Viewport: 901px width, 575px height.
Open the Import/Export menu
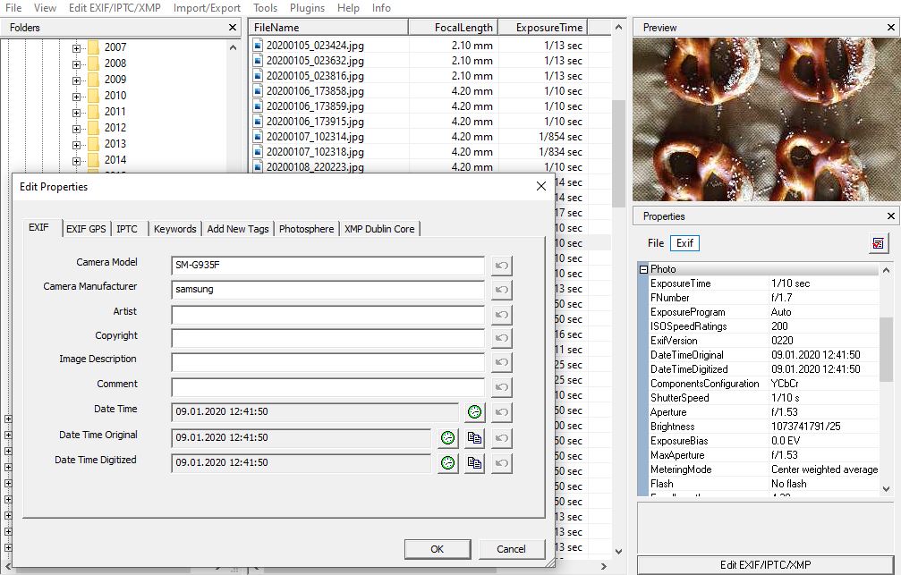pos(207,8)
